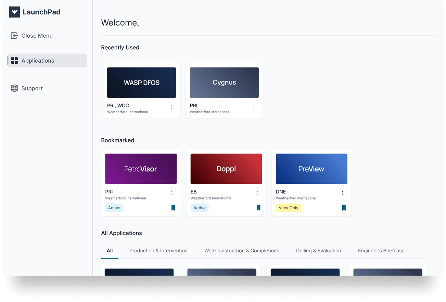The width and height of the screenshot is (446, 302).
Task: Expand PetroVisor card more options
Action: (x=172, y=193)
